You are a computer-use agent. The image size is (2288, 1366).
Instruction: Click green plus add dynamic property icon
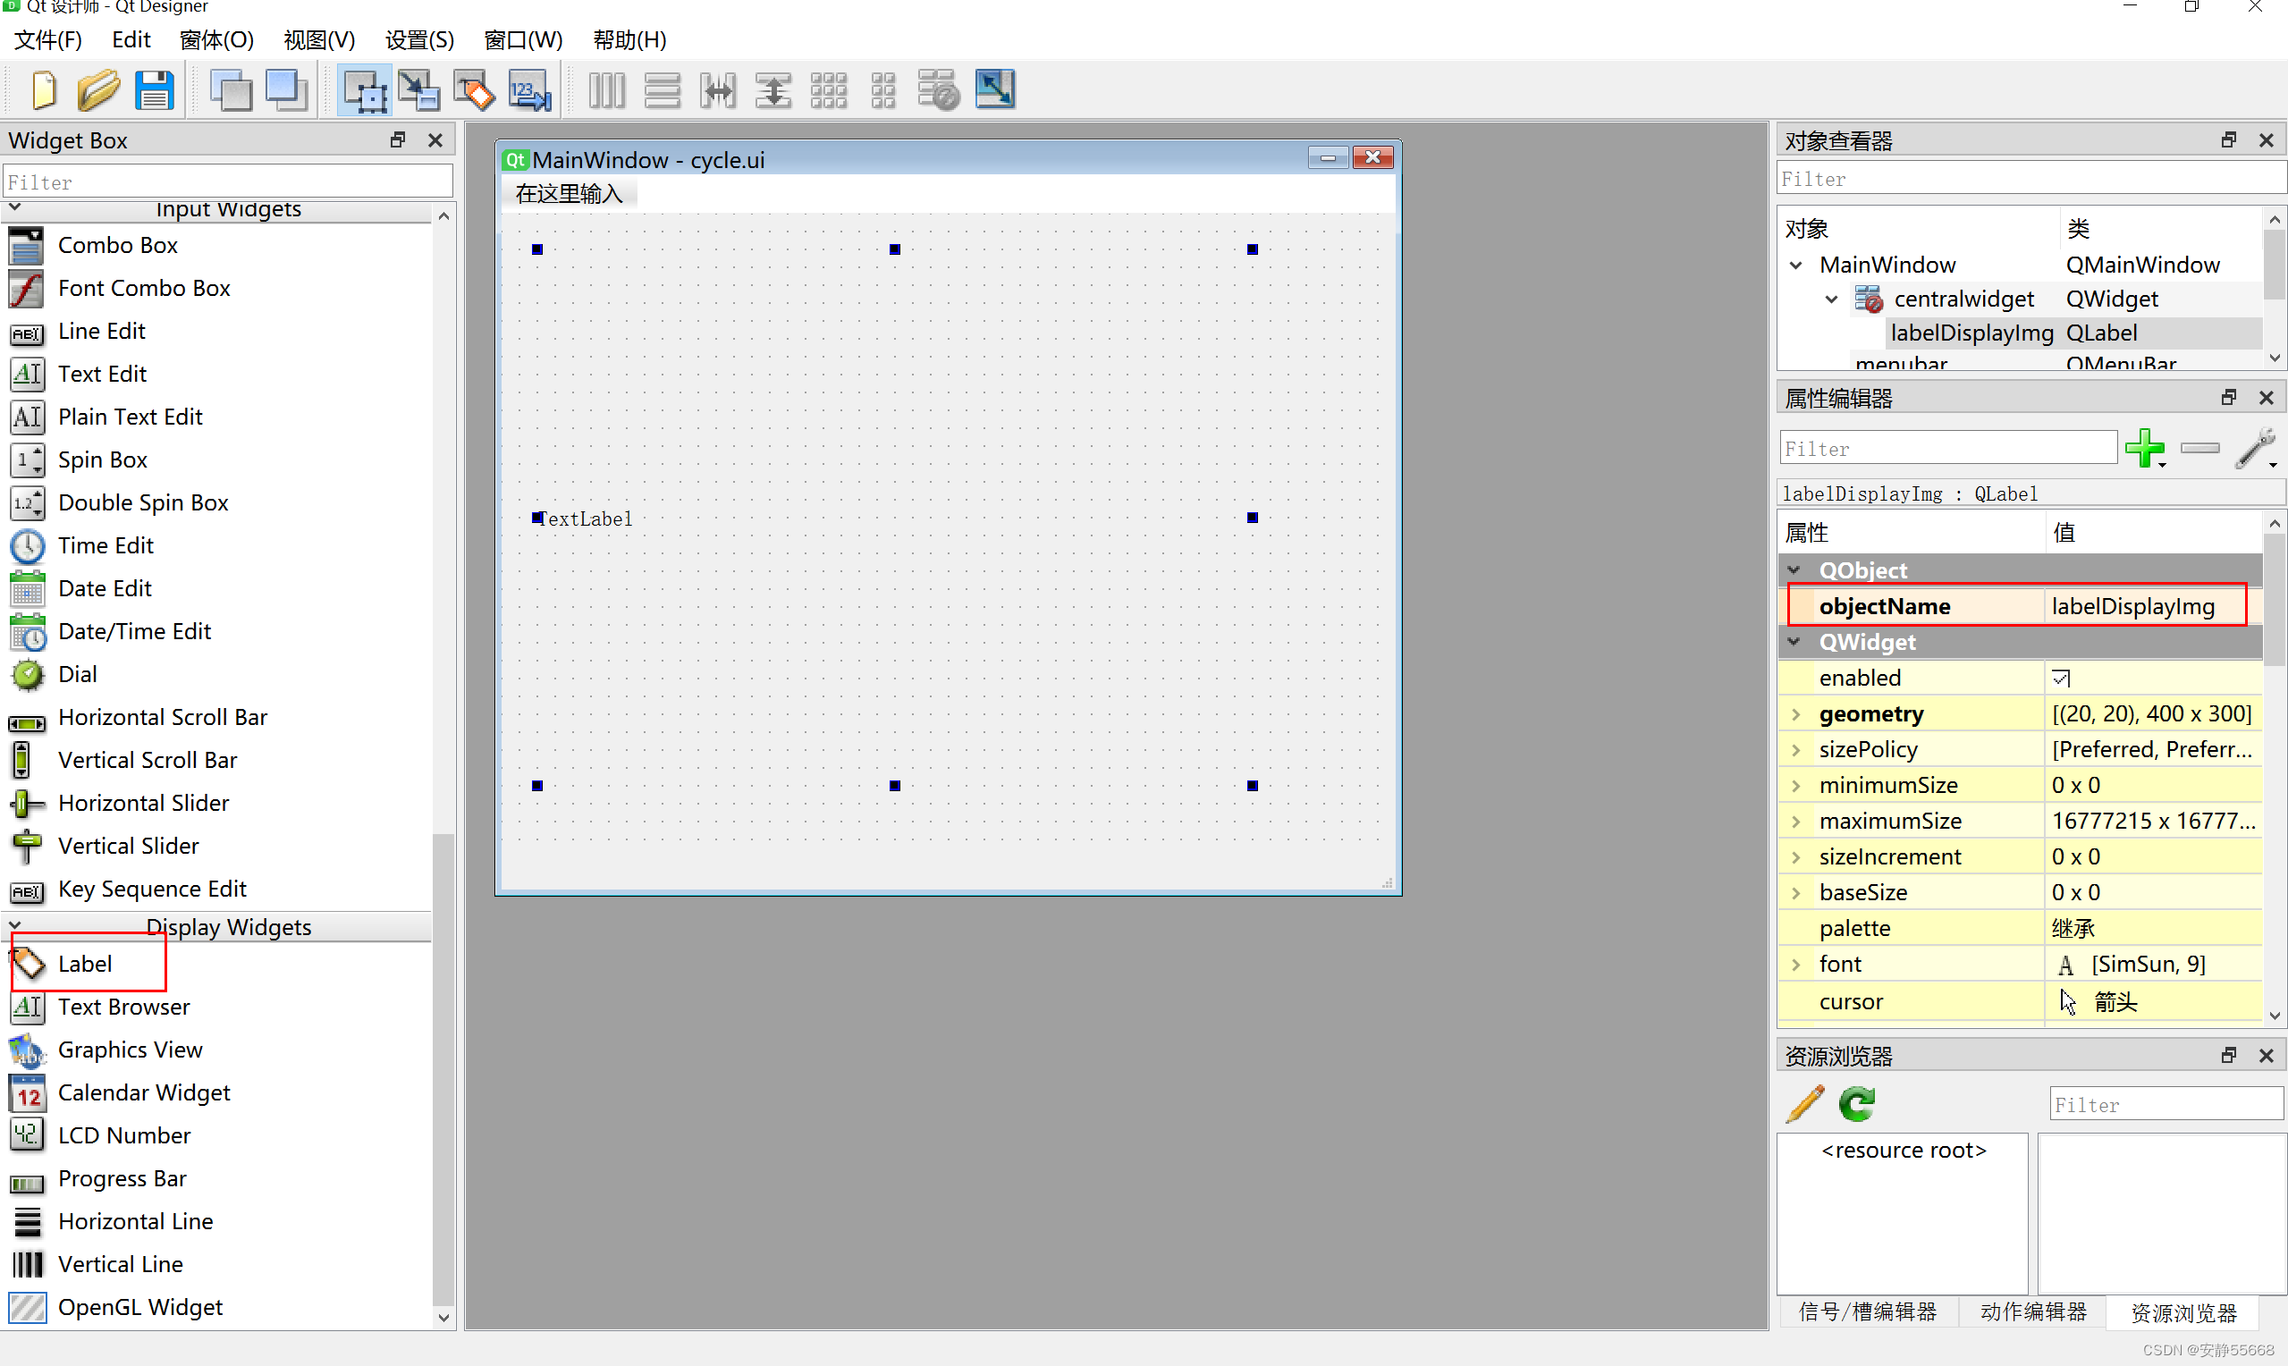(x=2144, y=448)
